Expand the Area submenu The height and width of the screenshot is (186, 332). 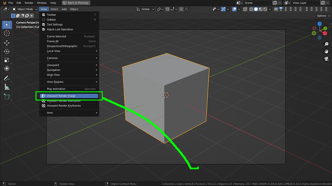click(69, 113)
